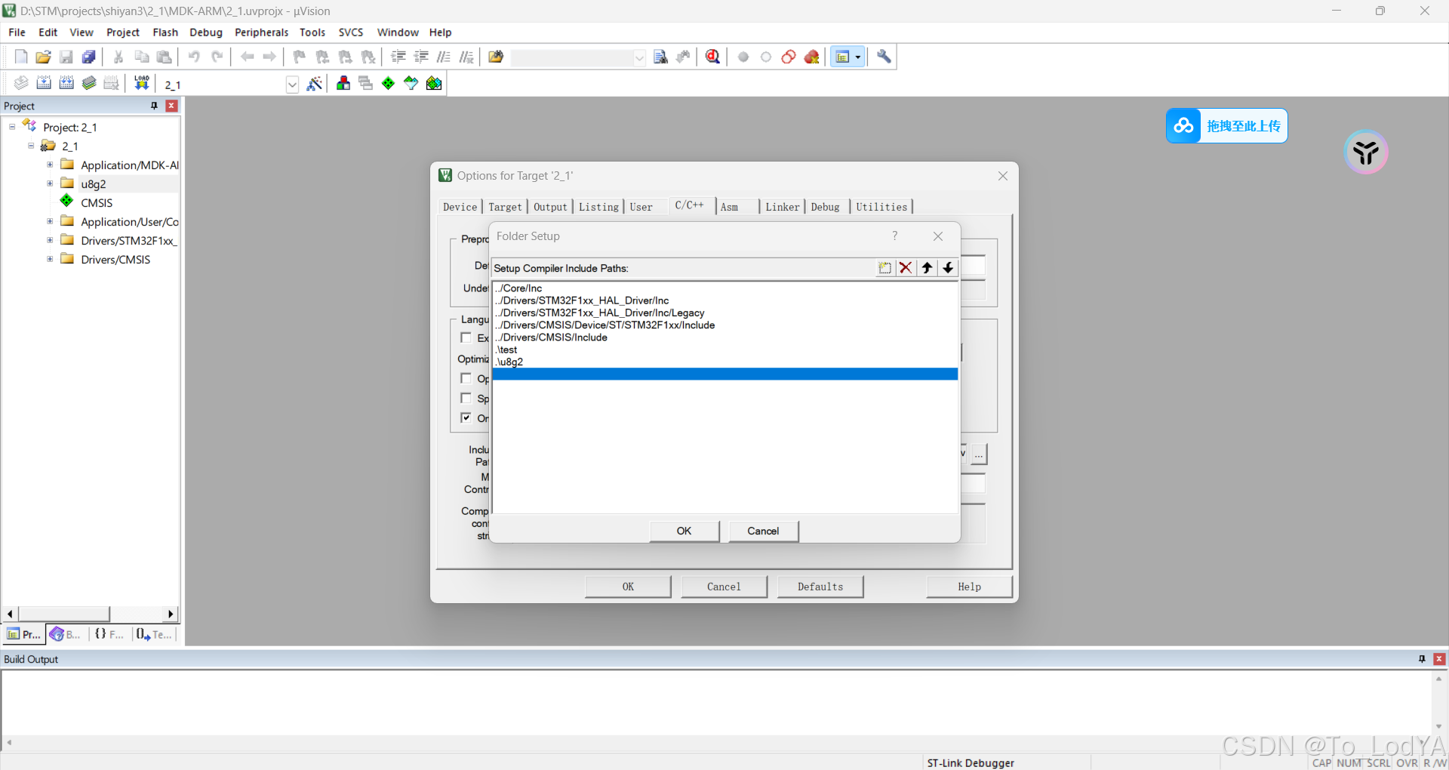The width and height of the screenshot is (1449, 770).
Task: Move include path down with arrow
Action: point(948,268)
